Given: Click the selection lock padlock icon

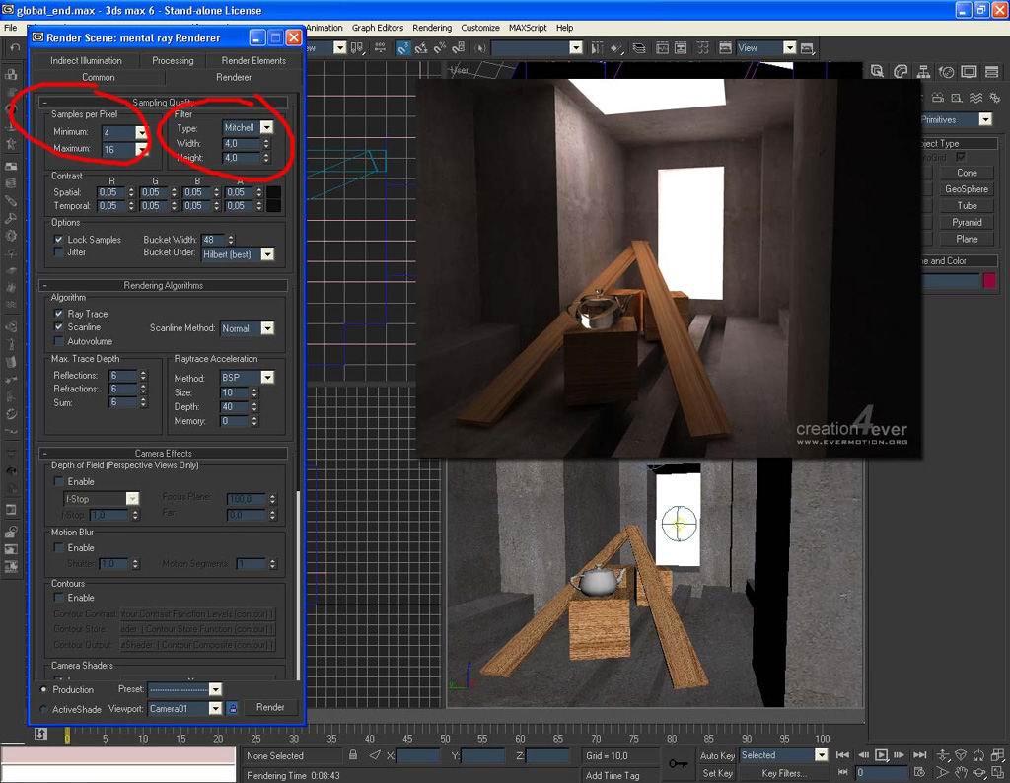Looking at the screenshot, I should (x=353, y=755).
